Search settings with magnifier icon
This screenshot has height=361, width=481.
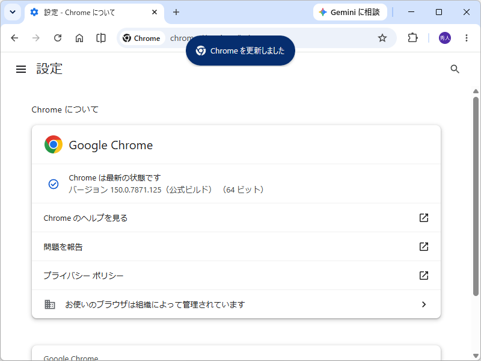coord(455,69)
